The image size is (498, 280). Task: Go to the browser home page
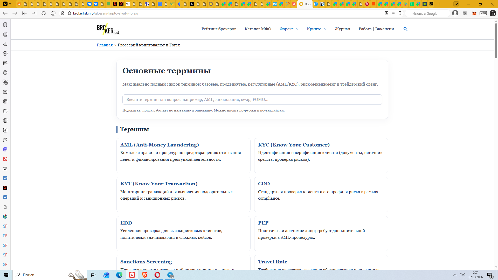tap(53, 13)
